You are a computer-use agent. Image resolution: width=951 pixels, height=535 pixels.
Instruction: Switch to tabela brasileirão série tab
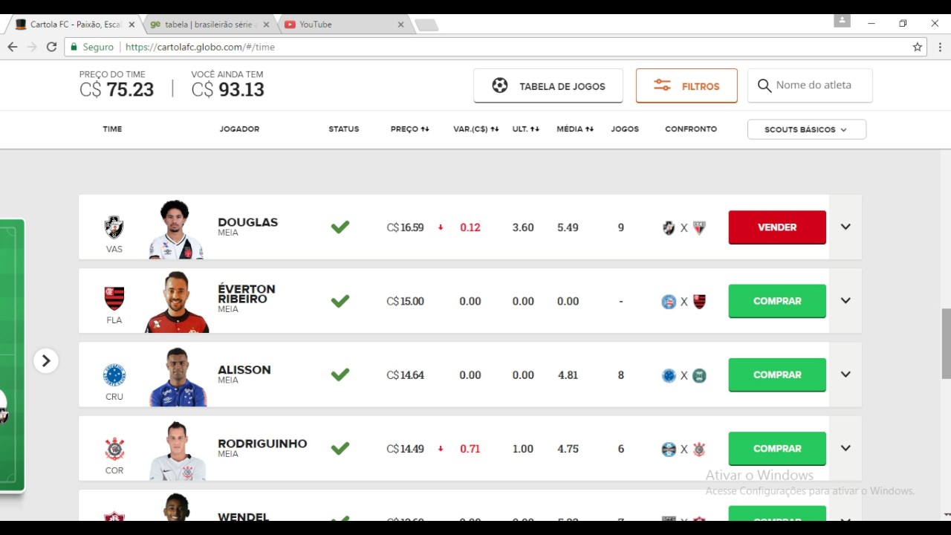pos(210,25)
